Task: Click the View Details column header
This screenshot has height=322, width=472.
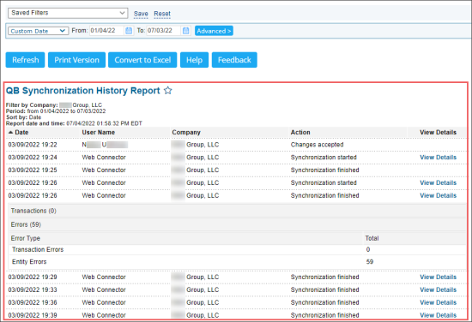Action: 438,132
